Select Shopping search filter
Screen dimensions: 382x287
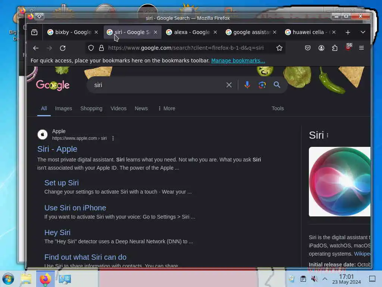91,108
